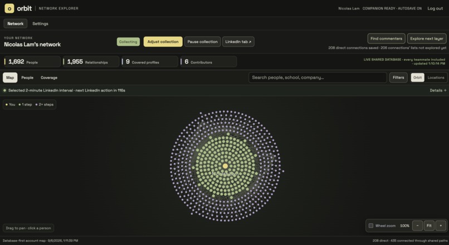Click the 435 connected through shared paths text
The width and height of the screenshot is (449, 245).
tap(419, 241)
